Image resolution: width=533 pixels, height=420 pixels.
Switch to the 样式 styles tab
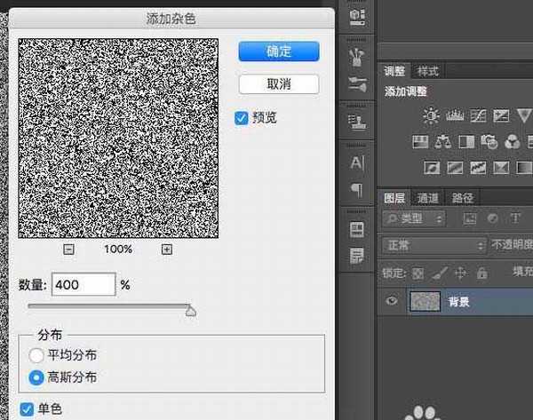(x=428, y=71)
